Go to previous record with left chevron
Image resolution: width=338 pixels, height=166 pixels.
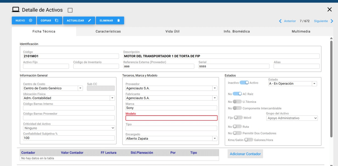(280, 21)
